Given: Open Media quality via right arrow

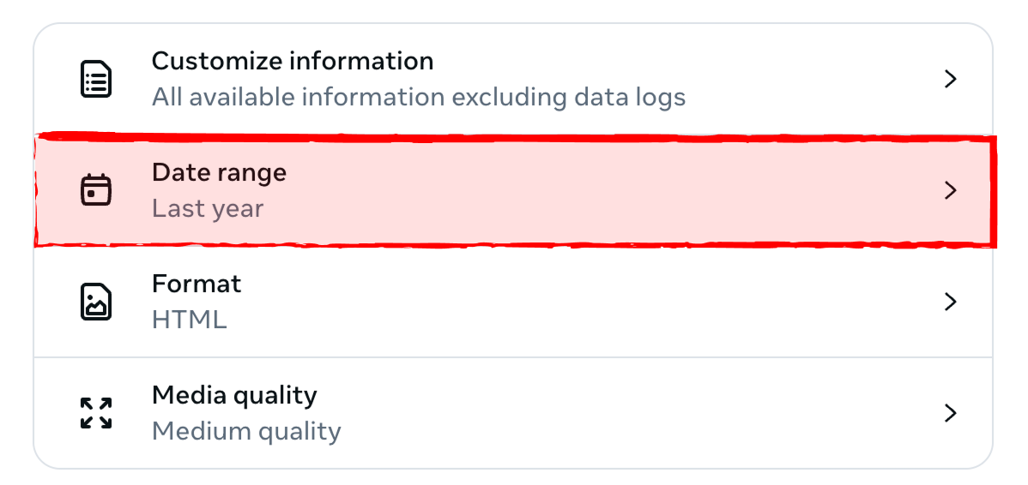Looking at the screenshot, I should click(950, 413).
